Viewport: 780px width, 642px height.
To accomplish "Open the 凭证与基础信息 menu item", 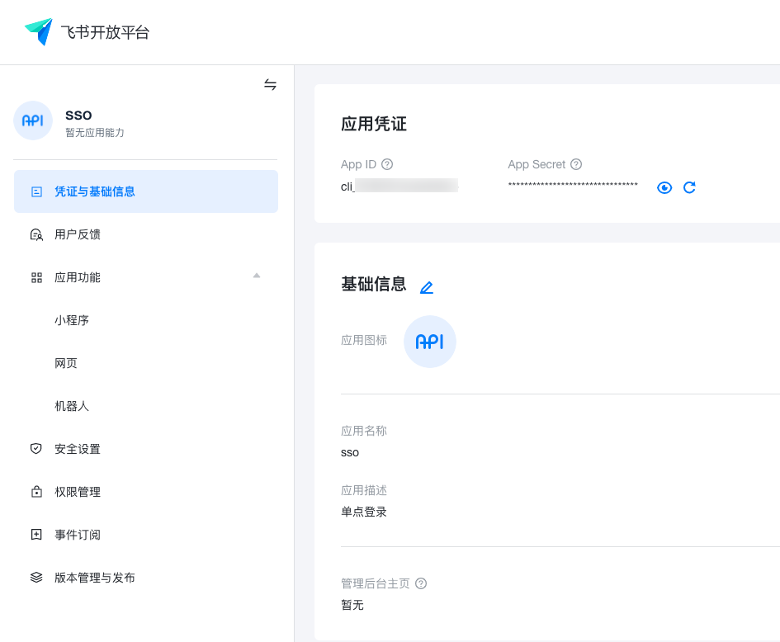I will point(94,191).
